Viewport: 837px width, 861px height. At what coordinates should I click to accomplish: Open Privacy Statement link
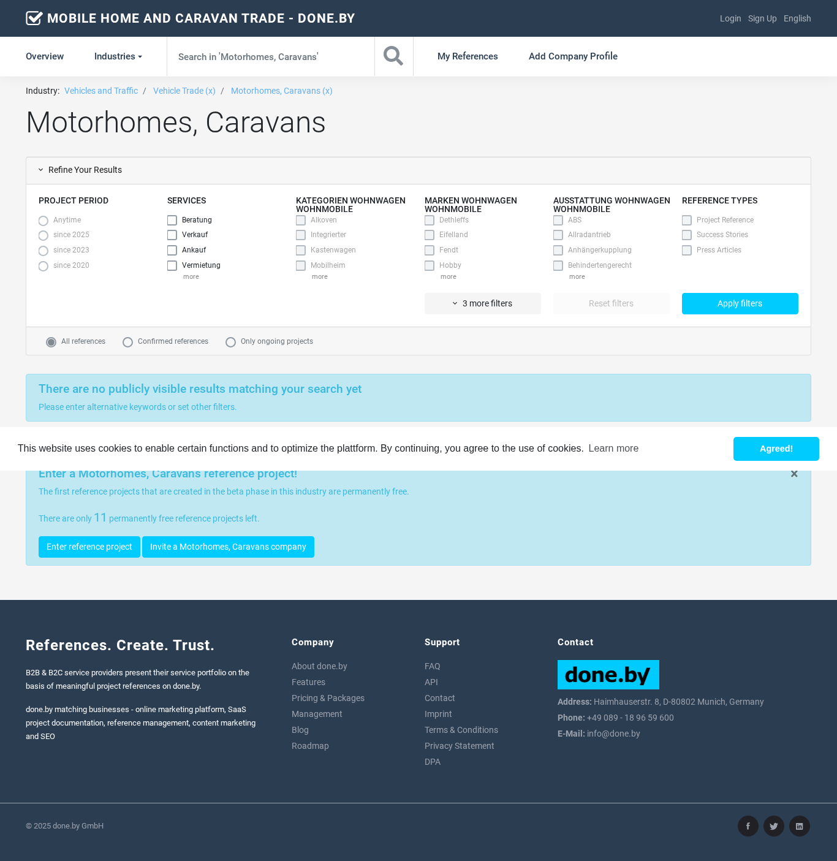point(460,746)
